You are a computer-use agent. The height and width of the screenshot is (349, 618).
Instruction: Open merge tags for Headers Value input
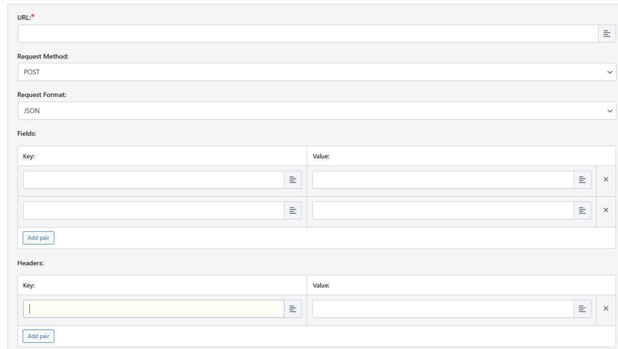[x=582, y=309]
